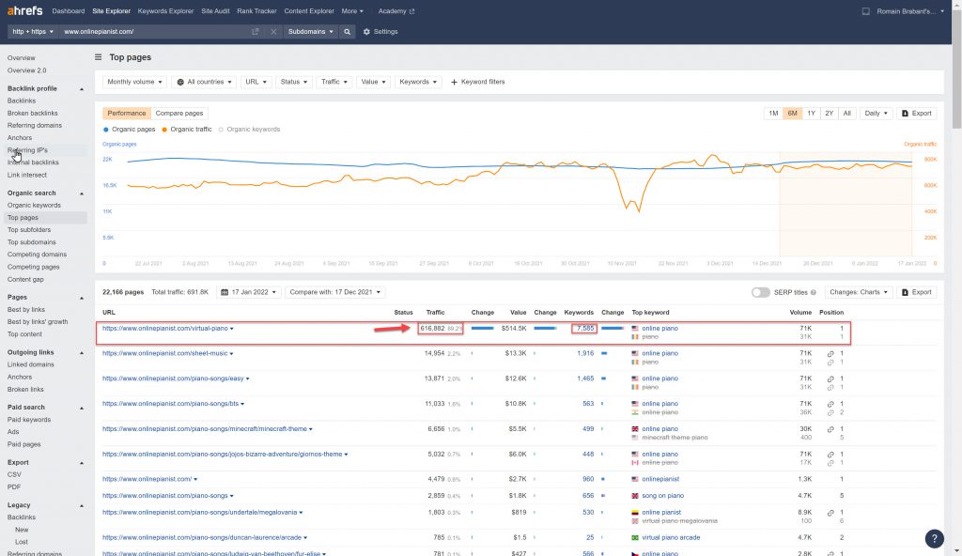Open the Monthly volume dropdown
Viewport: 962px width, 556px height.
pyautogui.click(x=134, y=82)
